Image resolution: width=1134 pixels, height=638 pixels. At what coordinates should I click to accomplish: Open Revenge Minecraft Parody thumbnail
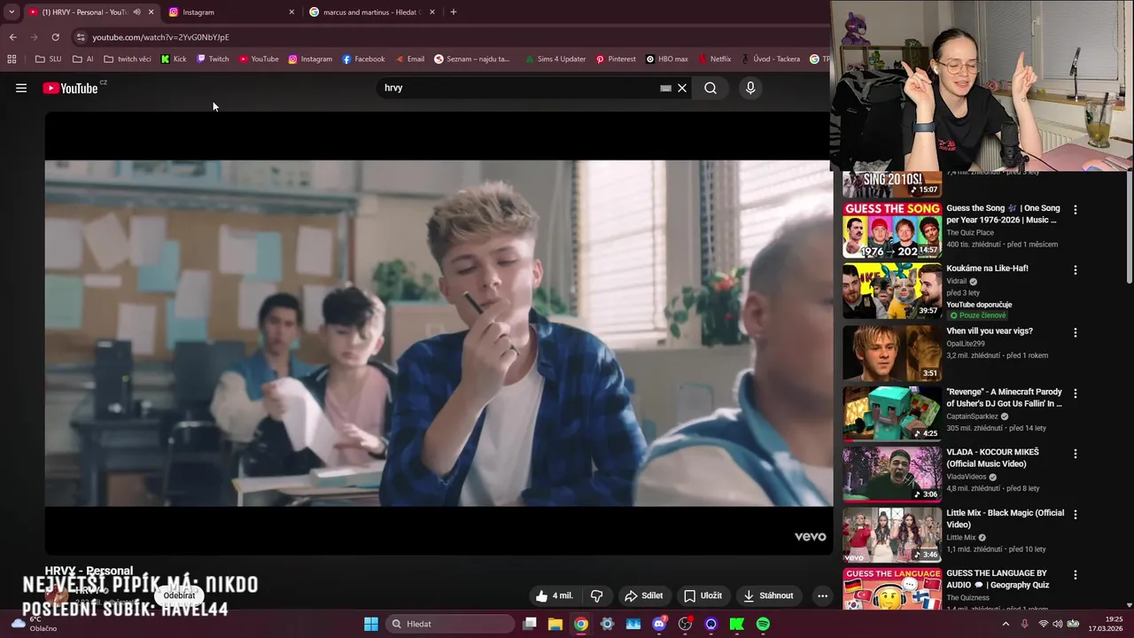click(x=892, y=414)
